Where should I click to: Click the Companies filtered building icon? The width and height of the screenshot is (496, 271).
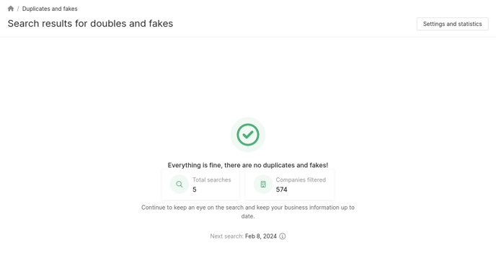263,185
